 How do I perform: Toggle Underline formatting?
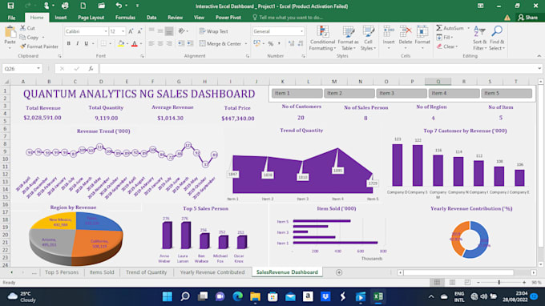87,43
